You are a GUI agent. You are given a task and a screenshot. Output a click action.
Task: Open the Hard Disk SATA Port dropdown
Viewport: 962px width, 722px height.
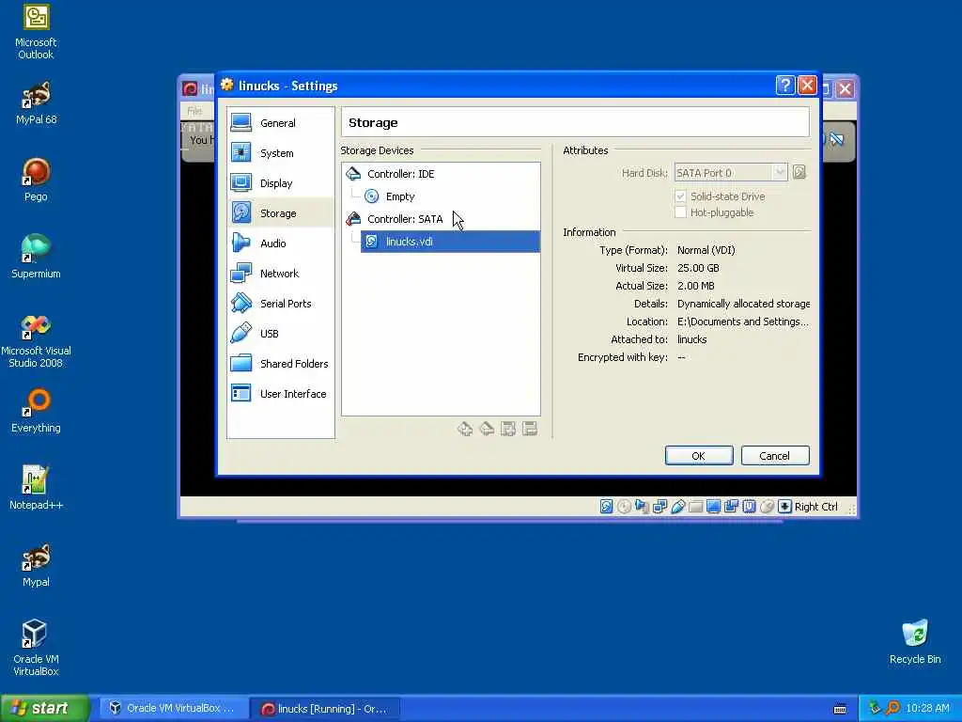pos(730,173)
